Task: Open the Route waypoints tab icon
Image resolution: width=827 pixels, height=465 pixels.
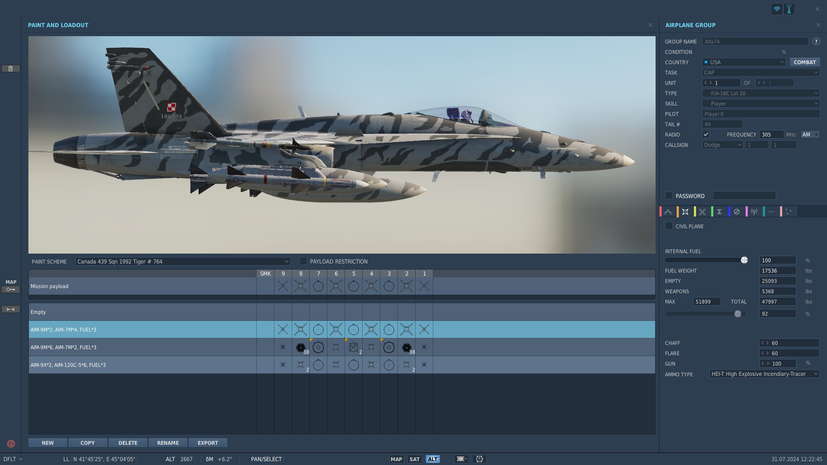Action: click(668, 212)
